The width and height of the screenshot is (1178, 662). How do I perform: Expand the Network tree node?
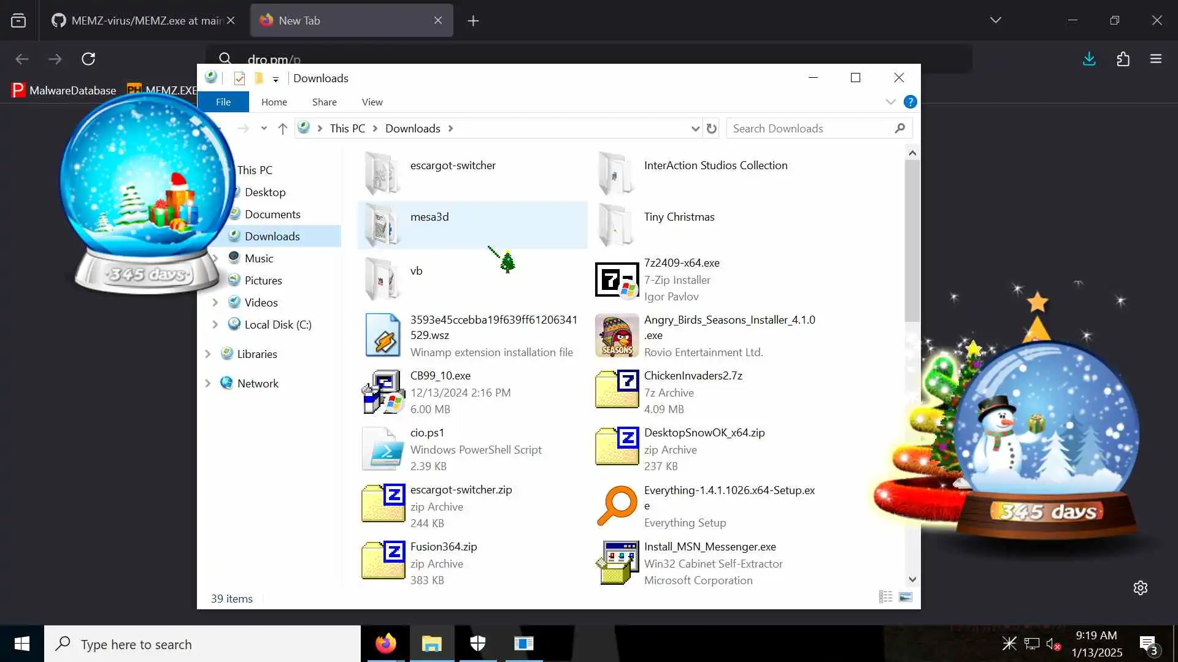(x=207, y=383)
